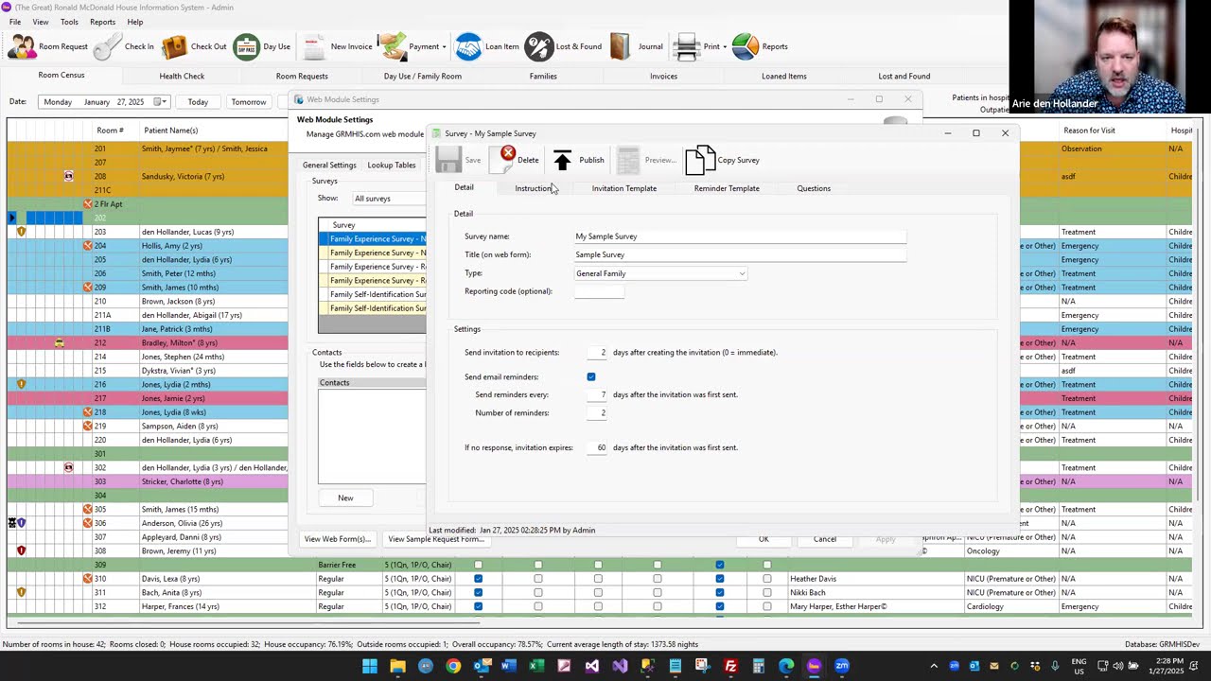The width and height of the screenshot is (1211, 681).
Task: Click the Title (on web form) field
Action: pyautogui.click(x=740, y=254)
